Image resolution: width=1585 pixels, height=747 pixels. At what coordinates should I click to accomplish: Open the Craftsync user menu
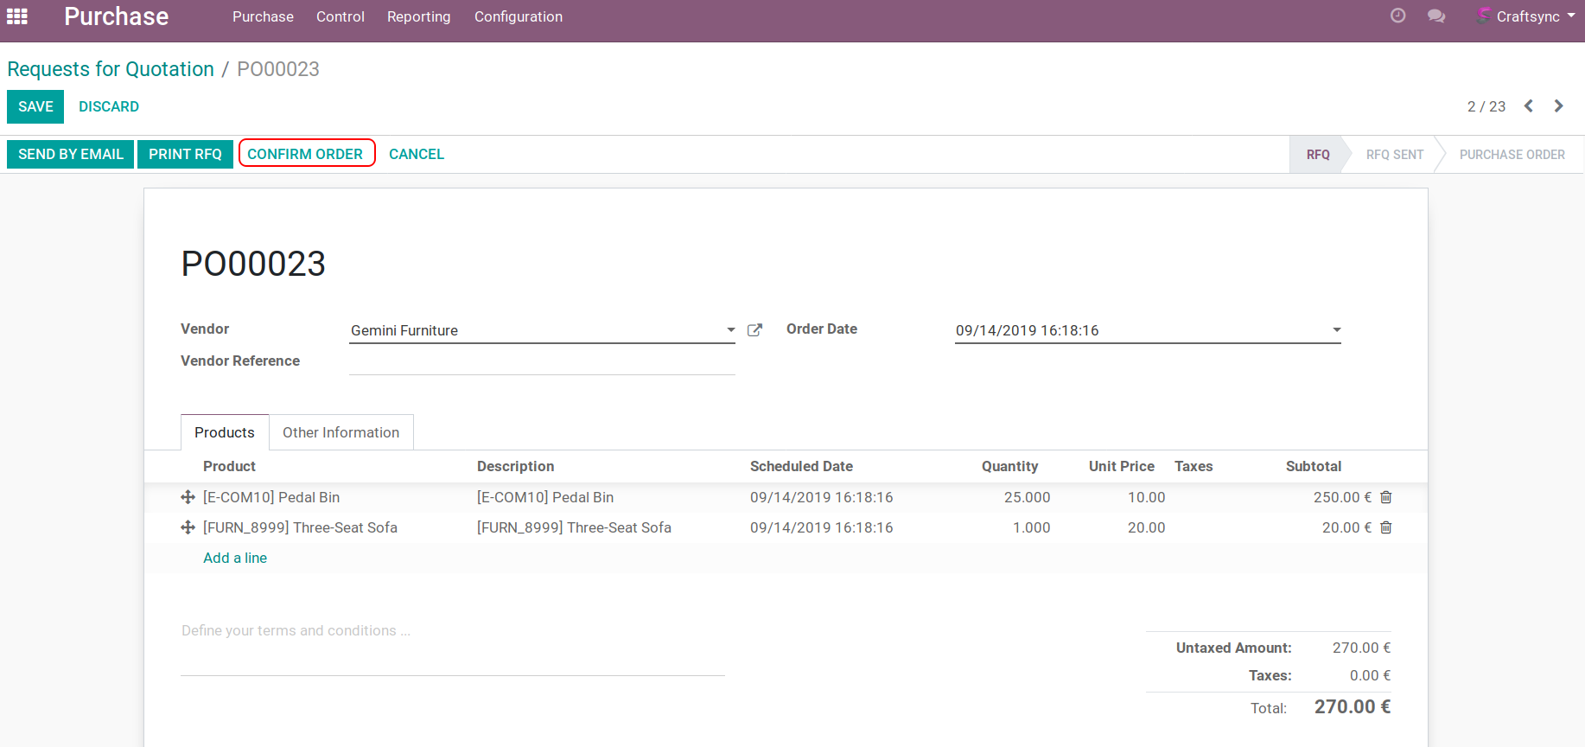tap(1527, 16)
